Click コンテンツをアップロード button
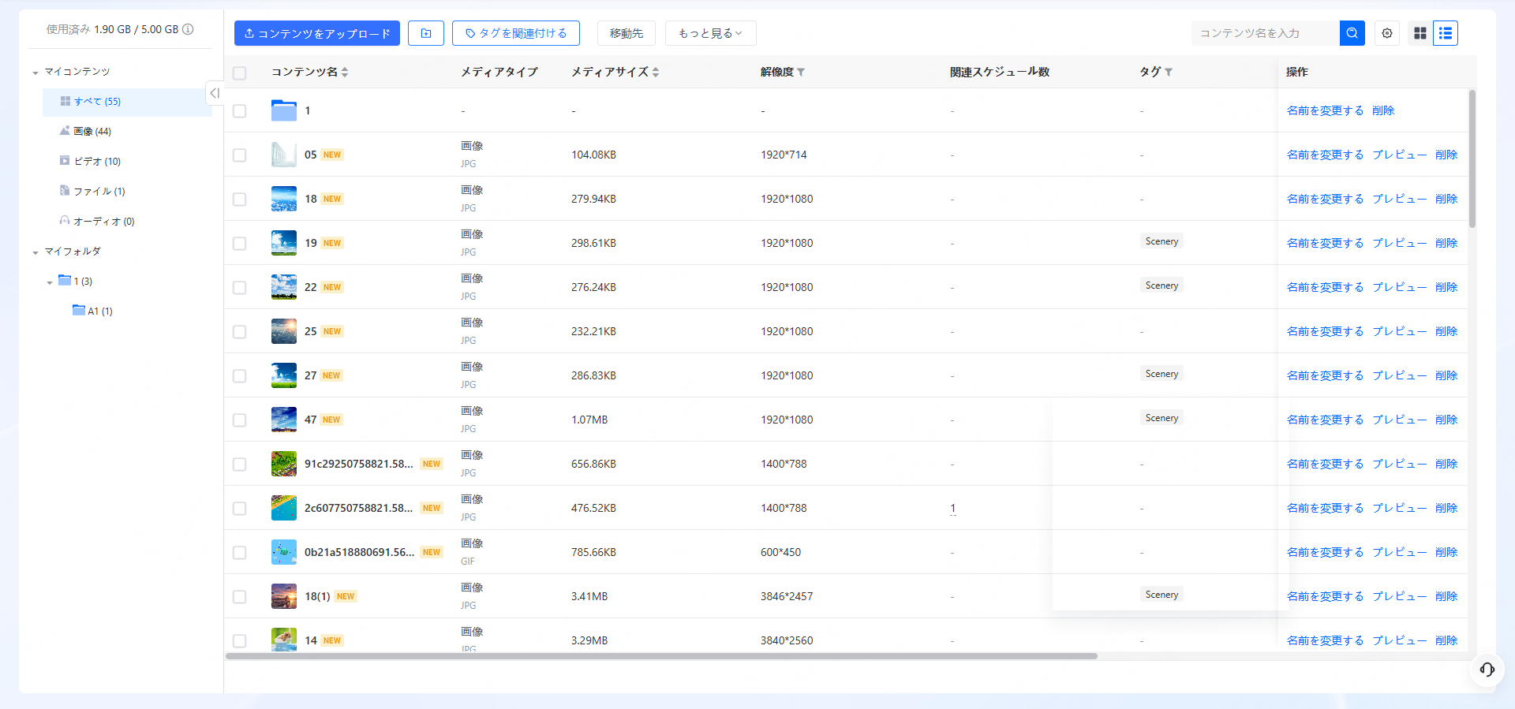 (x=317, y=33)
